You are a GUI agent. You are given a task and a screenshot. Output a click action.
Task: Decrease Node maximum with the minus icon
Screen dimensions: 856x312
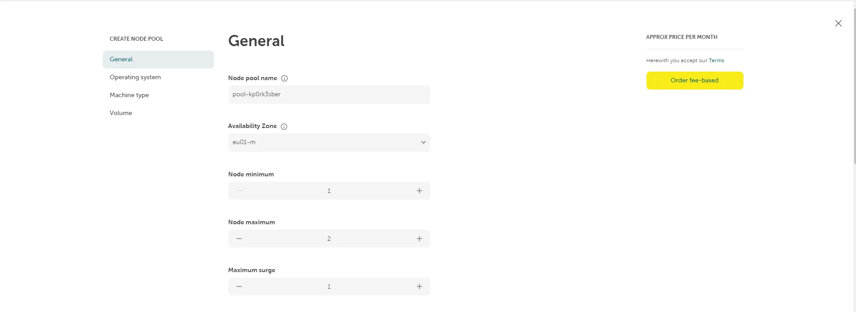tap(239, 238)
